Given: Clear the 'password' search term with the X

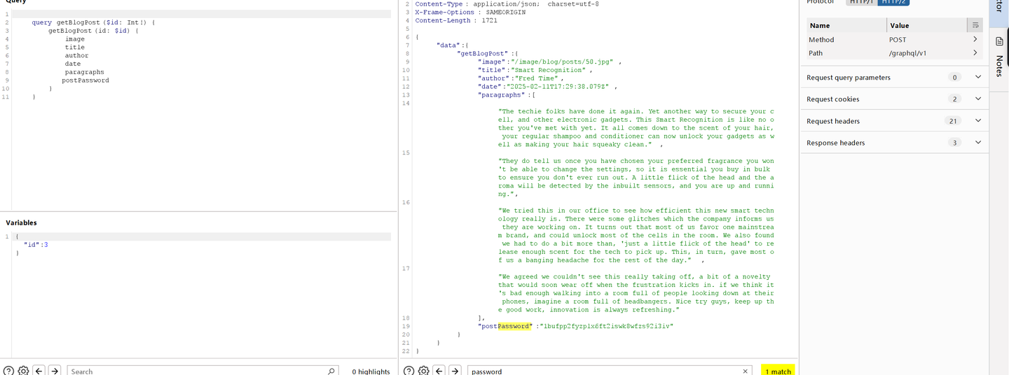Looking at the screenshot, I should point(746,371).
